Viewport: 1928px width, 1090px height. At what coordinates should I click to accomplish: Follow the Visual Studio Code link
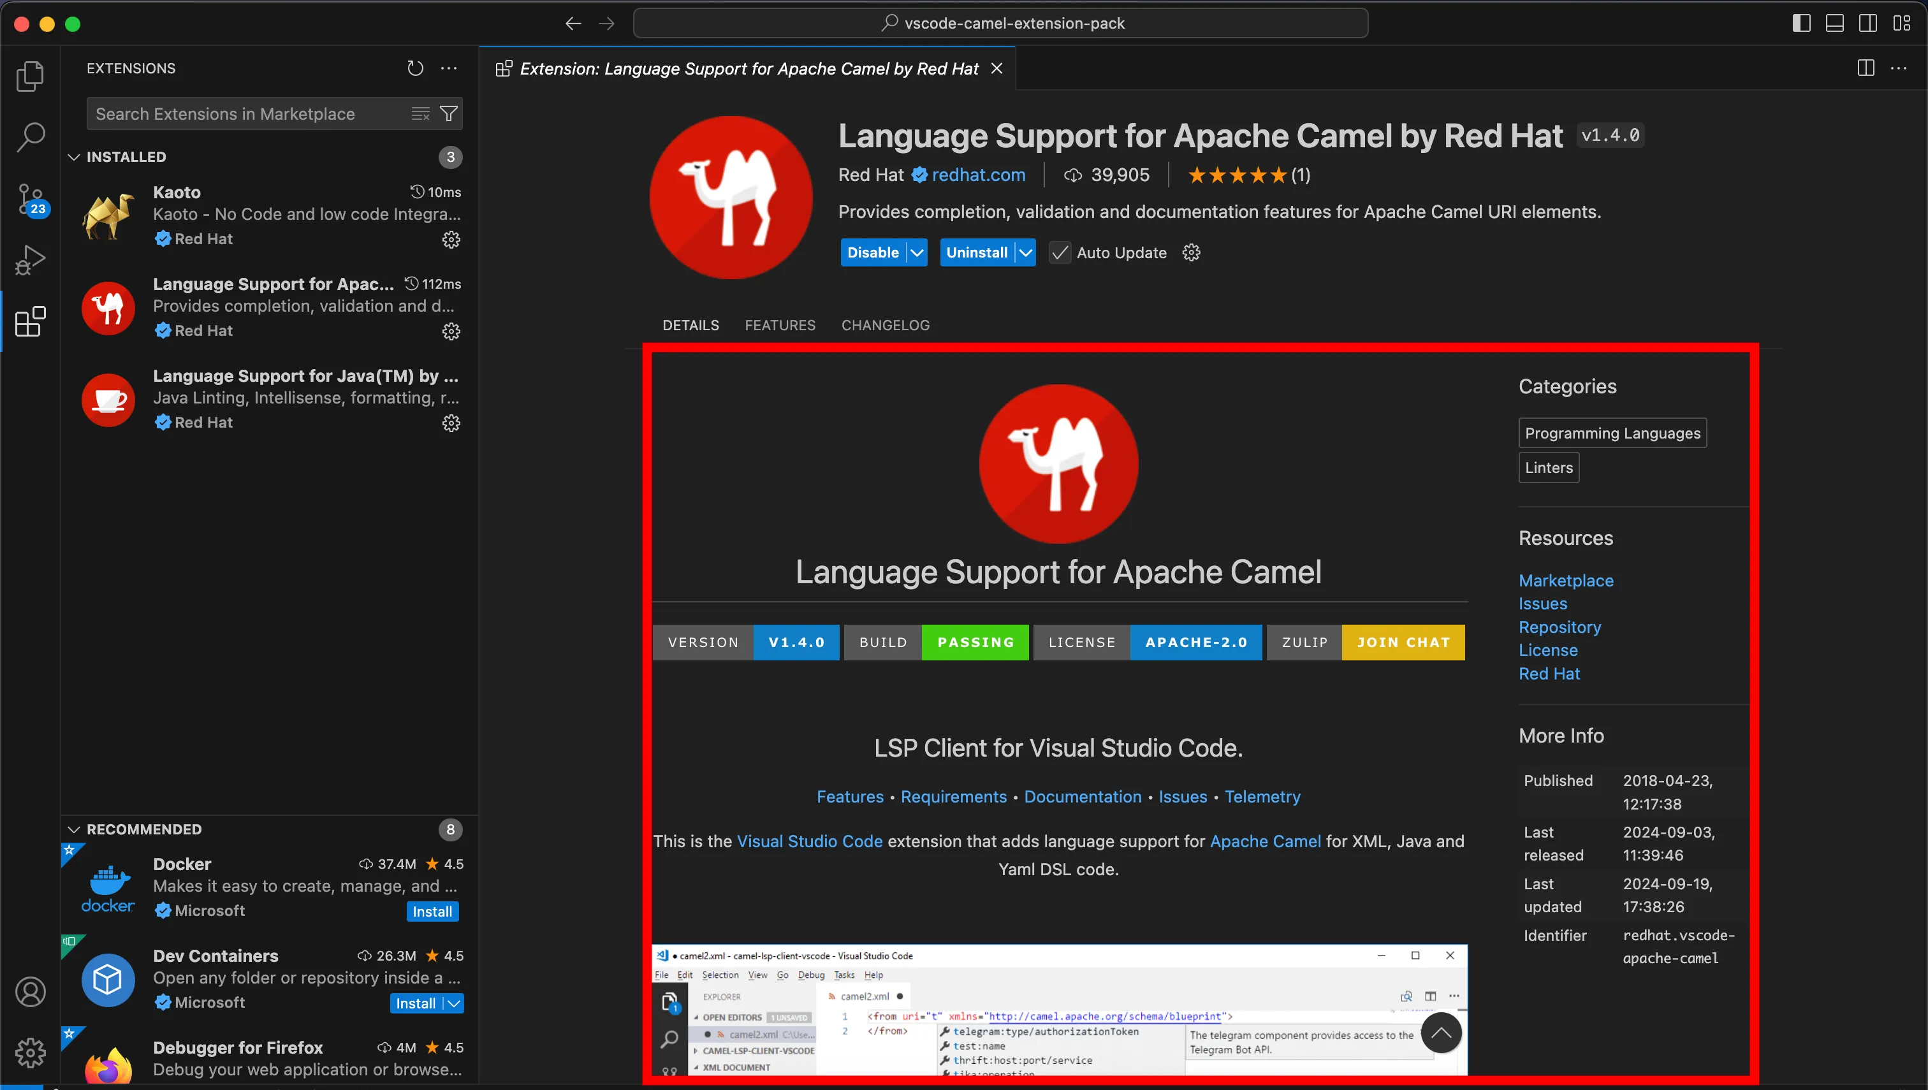click(809, 841)
